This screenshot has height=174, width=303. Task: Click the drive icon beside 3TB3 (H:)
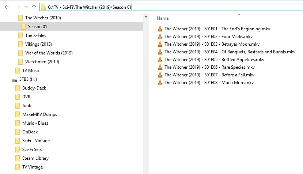tap(14, 80)
